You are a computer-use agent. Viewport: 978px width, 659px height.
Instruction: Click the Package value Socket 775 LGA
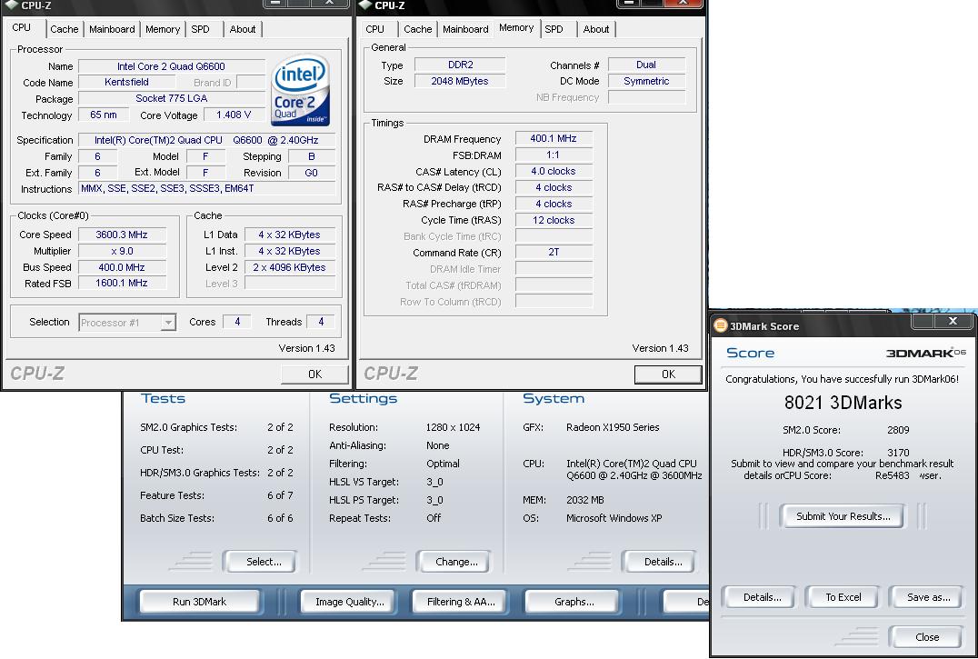172,98
